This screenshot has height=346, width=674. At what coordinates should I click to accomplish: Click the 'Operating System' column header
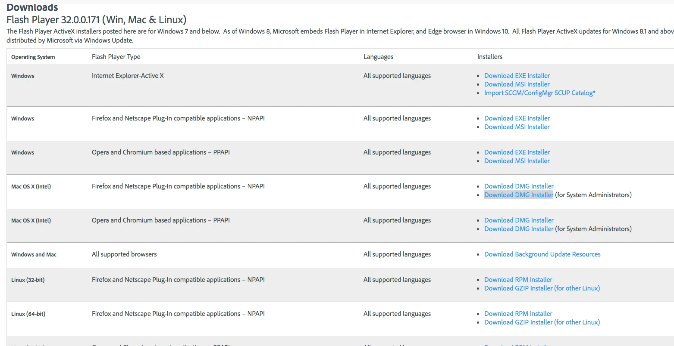point(33,57)
